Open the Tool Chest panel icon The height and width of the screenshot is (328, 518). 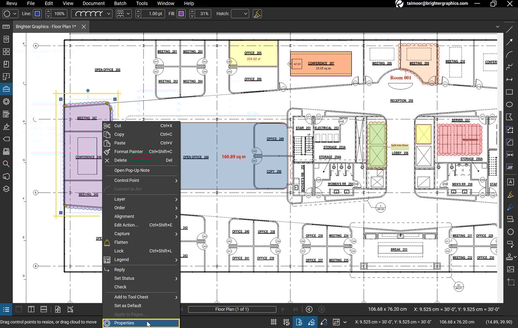tap(6, 89)
